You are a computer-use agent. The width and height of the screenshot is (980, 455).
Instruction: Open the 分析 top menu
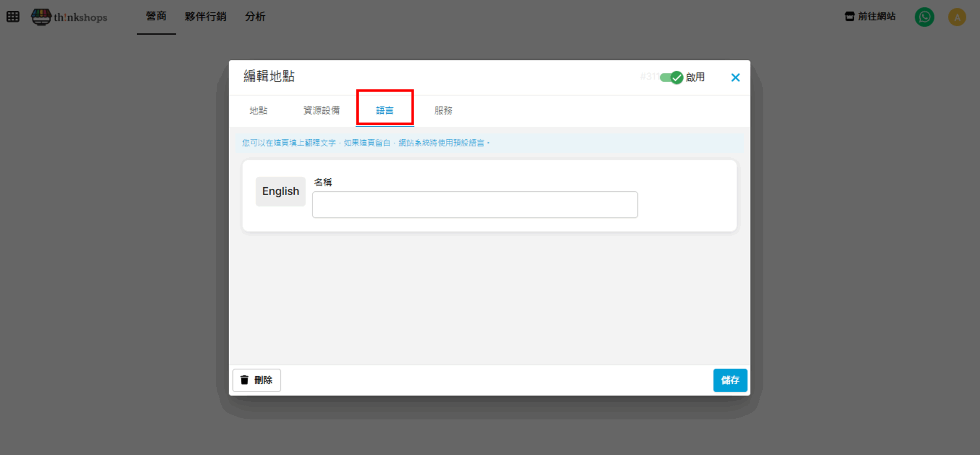pos(255,16)
